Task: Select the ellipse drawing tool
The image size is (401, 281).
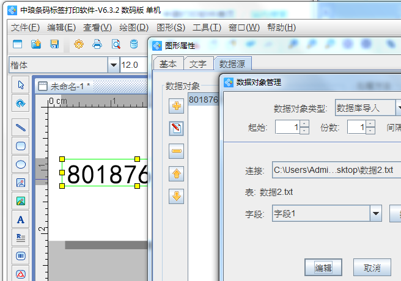Action: point(21,164)
